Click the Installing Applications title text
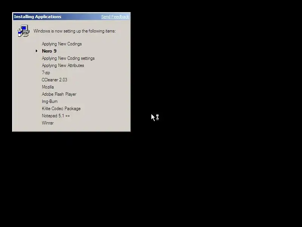The width and height of the screenshot is (302, 227). pos(37,17)
